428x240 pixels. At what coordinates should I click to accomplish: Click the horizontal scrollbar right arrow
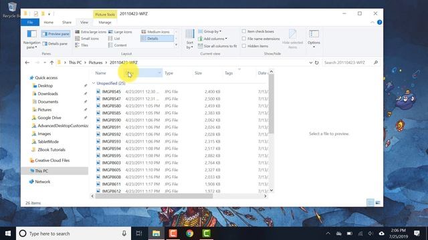coord(265,196)
